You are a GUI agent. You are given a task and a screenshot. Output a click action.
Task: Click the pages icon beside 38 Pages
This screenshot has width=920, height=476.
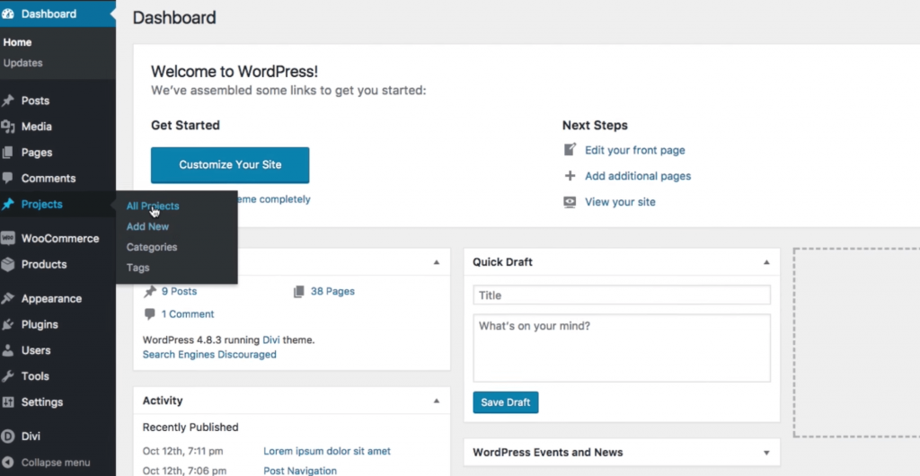pyautogui.click(x=299, y=291)
